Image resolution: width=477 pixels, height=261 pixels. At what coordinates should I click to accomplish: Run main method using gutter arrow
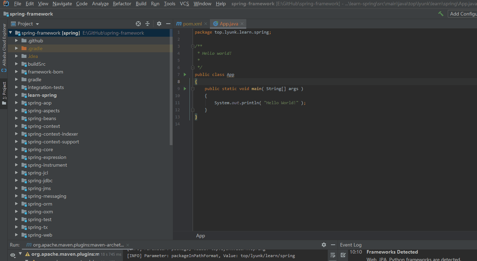pos(185,89)
